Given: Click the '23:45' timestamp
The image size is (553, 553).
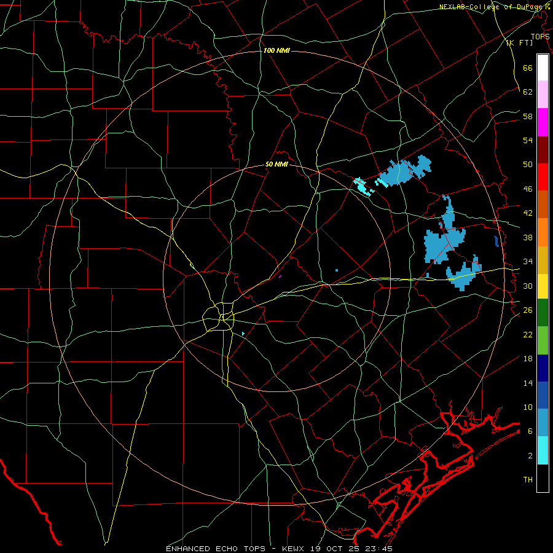Looking at the screenshot, I should point(380,549).
